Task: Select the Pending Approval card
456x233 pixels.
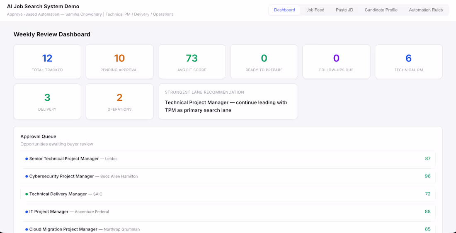Action: (119, 62)
